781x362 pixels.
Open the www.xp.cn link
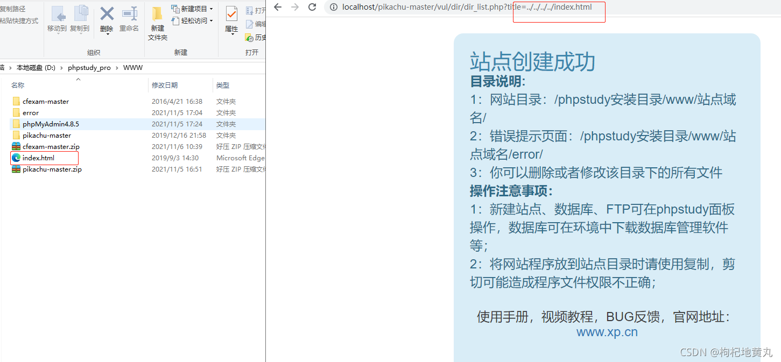[x=607, y=332]
